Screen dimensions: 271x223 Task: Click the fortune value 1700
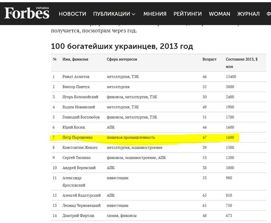click(230, 117)
